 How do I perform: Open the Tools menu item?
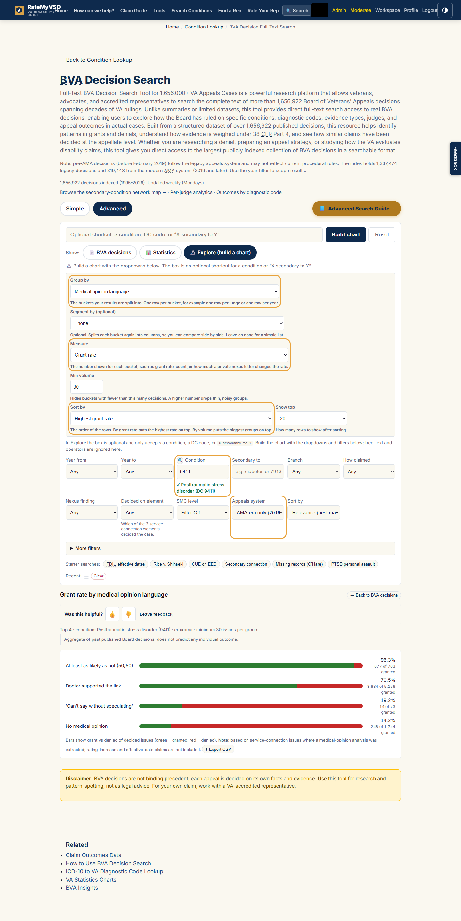(x=159, y=10)
